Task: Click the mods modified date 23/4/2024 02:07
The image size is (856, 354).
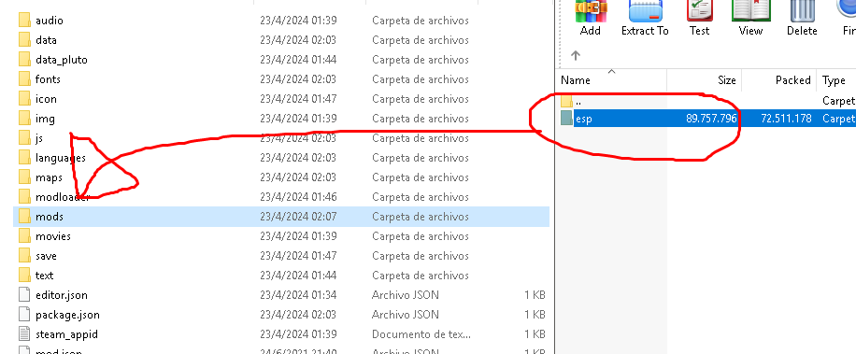Action: [298, 217]
